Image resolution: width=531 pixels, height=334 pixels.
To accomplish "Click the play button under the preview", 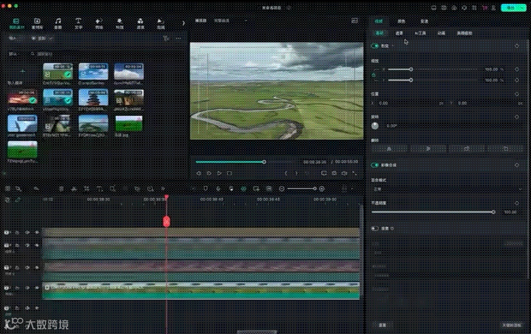I will (219, 173).
